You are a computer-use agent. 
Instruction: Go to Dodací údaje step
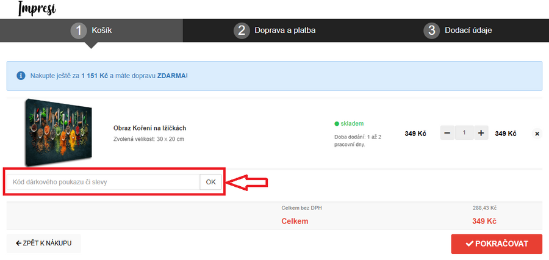pyautogui.click(x=457, y=31)
